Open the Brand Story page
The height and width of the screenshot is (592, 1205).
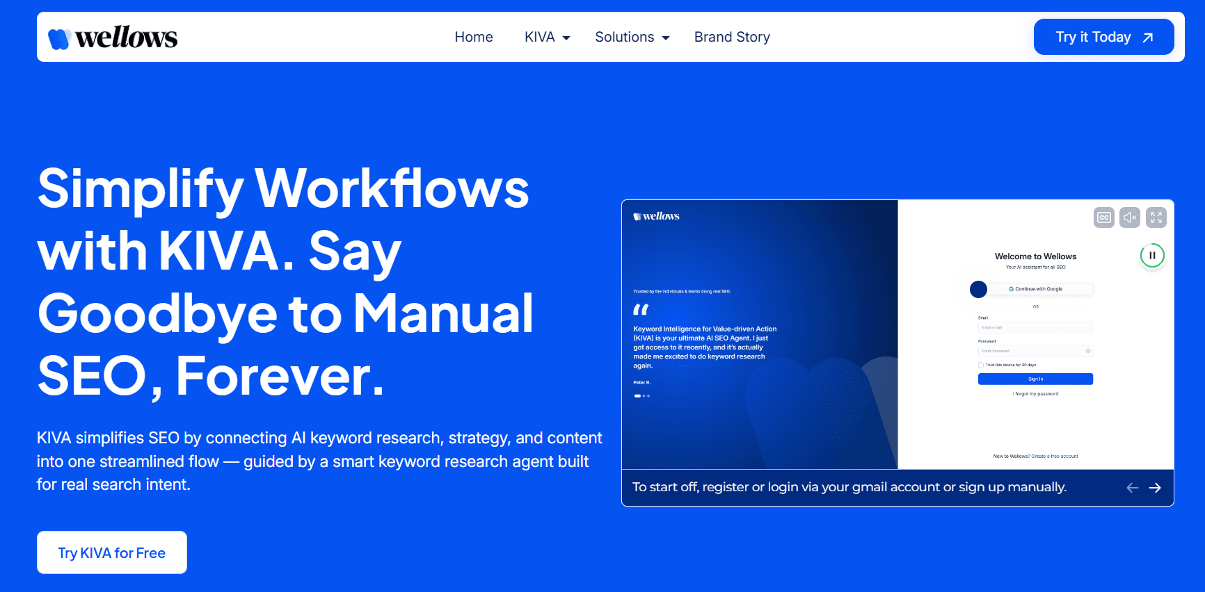click(732, 38)
